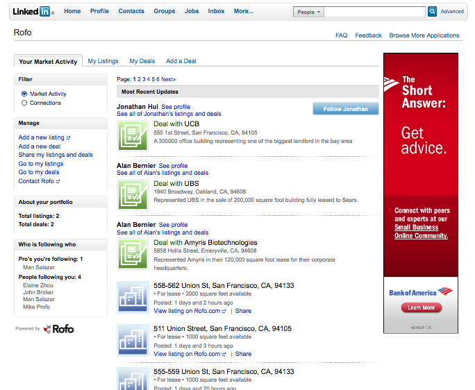The width and height of the screenshot is (475, 390).
Task: Click Man Salazar under Pro's you're following
Action: [39, 267]
